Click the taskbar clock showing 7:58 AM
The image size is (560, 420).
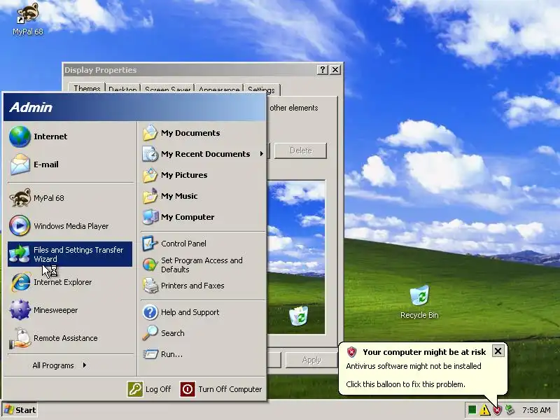pyautogui.click(x=536, y=410)
